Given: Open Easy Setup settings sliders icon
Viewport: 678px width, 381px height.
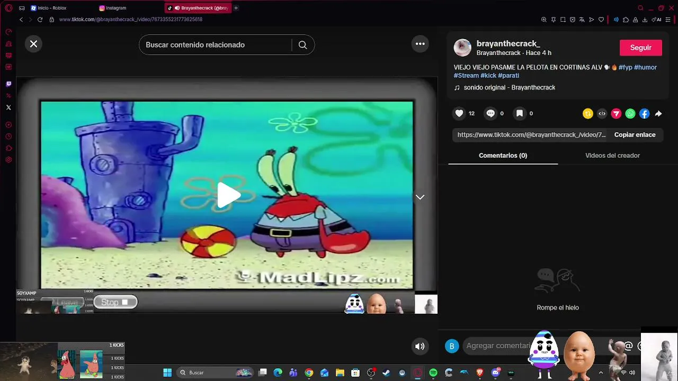Looking at the screenshot, I should pyautogui.click(x=668, y=20).
